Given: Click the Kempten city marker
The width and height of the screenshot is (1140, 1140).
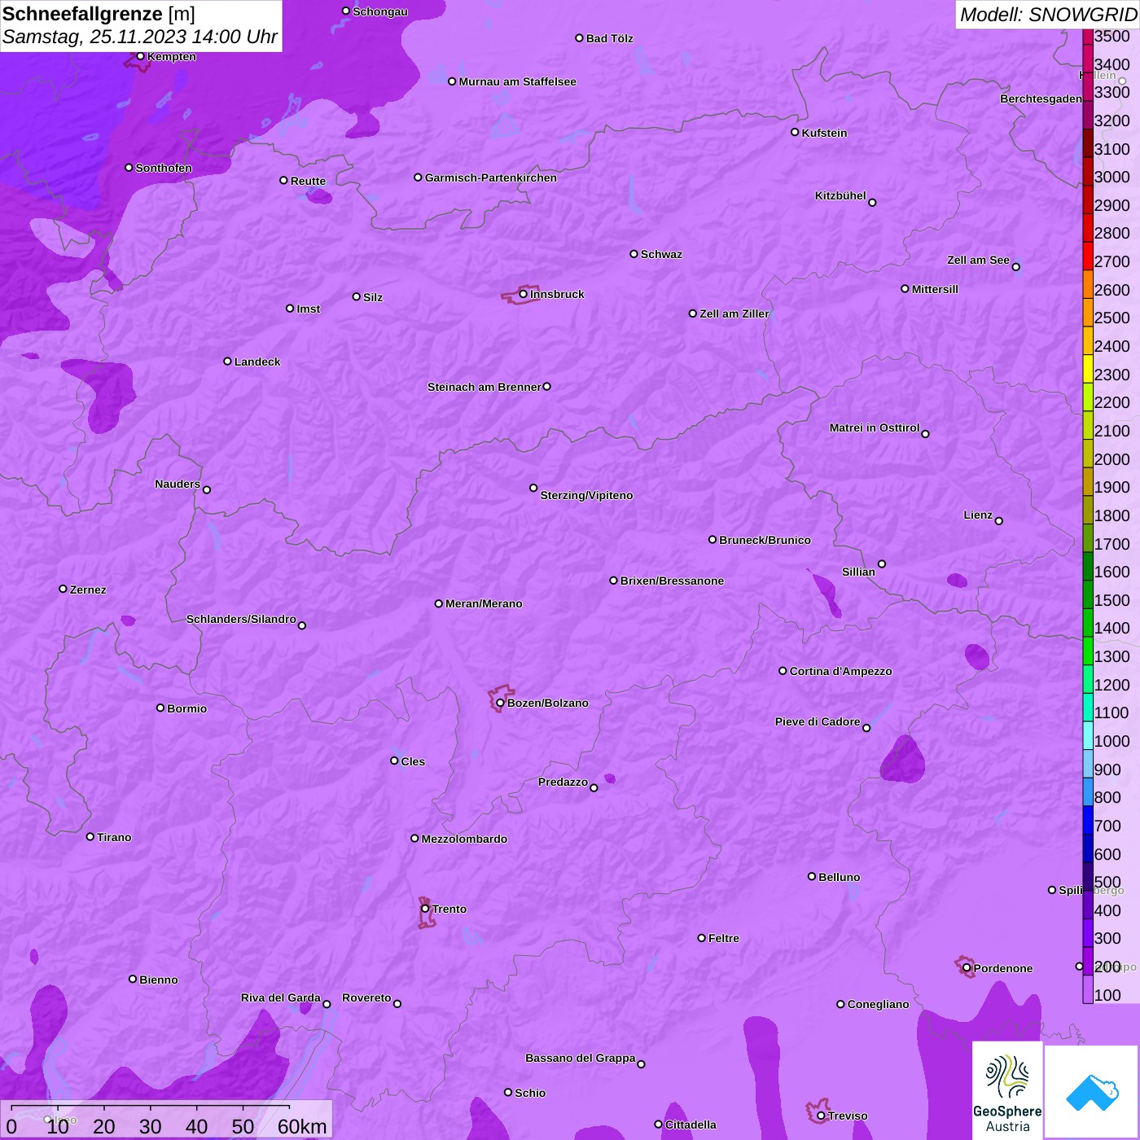Looking at the screenshot, I should coord(140,56).
